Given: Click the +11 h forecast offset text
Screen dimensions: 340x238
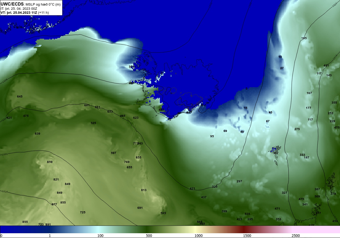Looking at the screenshot, I should pos(43,12).
